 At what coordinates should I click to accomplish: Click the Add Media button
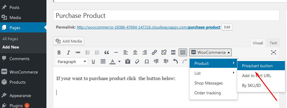click(69, 41)
